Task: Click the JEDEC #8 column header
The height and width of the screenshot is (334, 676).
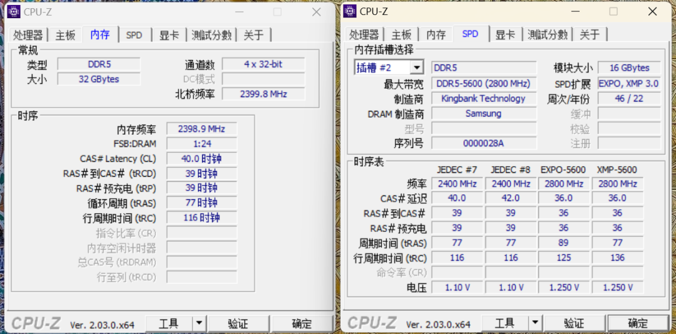Action: [511, 170]
